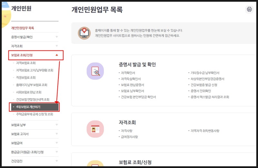Click 보험료 조회/신청 card heading

point(135,162)
